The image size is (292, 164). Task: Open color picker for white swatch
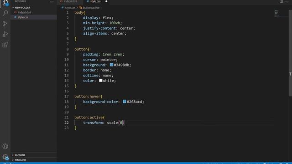coord(100,80)
